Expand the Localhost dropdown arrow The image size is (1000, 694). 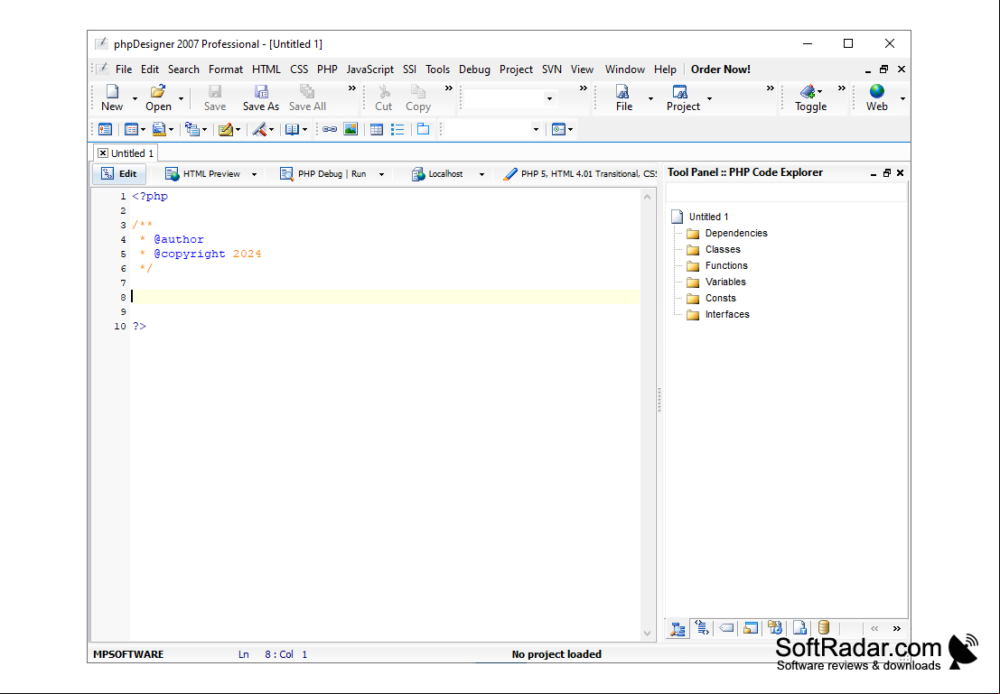click(481, 174)
